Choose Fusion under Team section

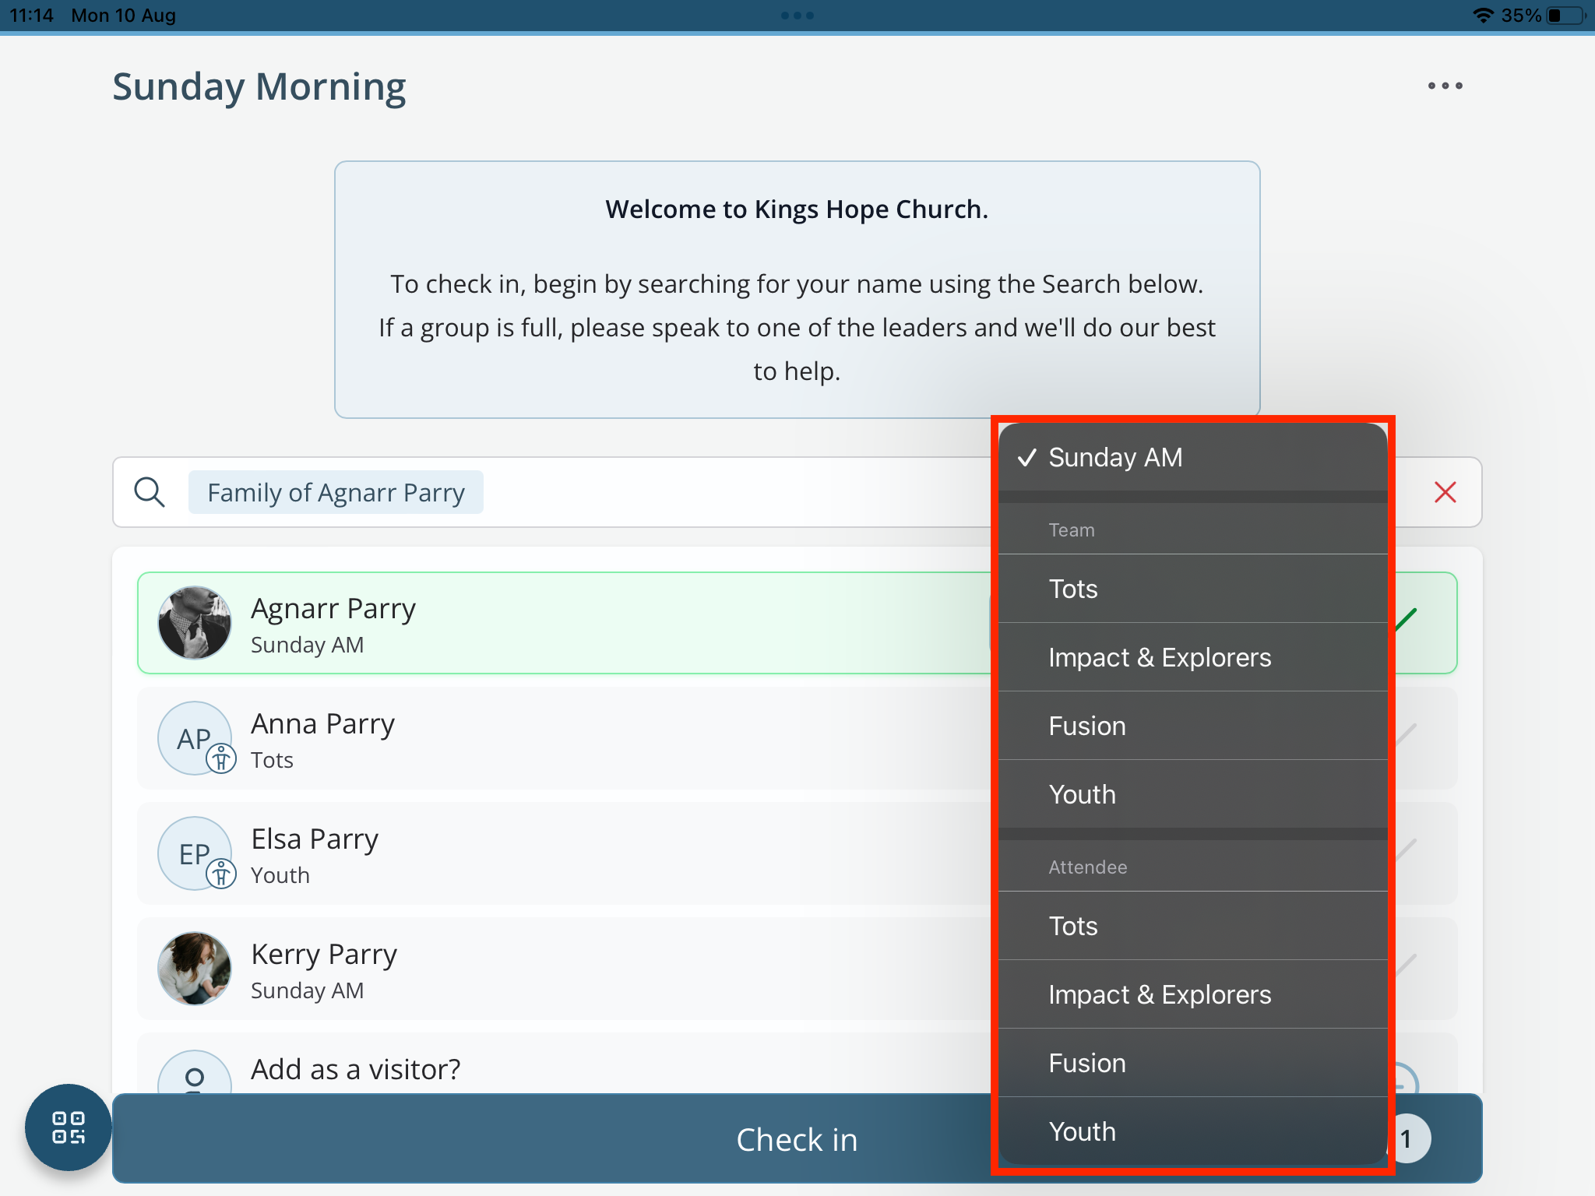(1193, 726)
